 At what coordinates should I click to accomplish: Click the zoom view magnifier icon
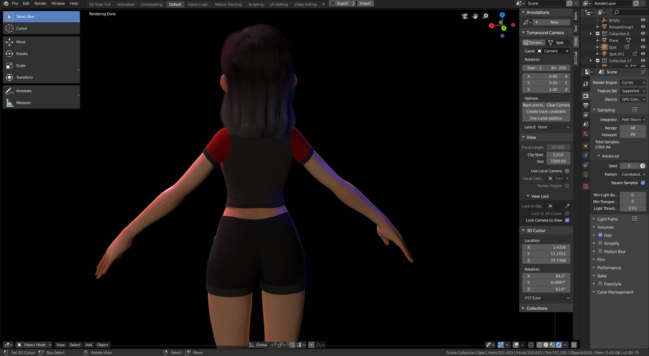(486, 16)
